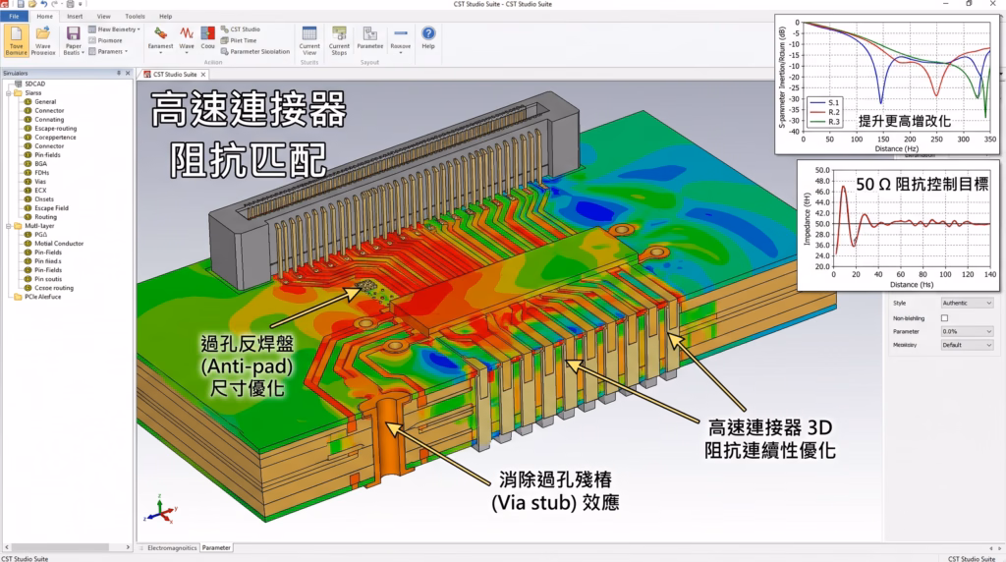This screenshot has height=562, width=1006.
Task: Collapse the Mutl-layer folder in tree
Action: tap(9, 226)
